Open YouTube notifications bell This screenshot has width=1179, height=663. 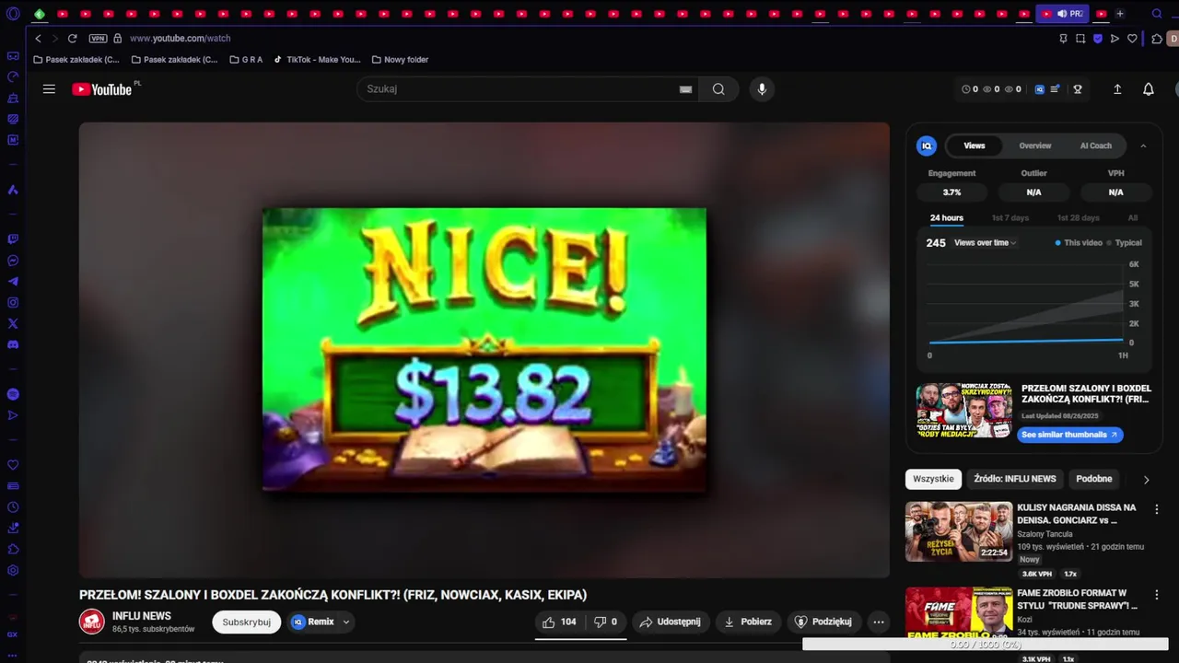click(1149, 89)
